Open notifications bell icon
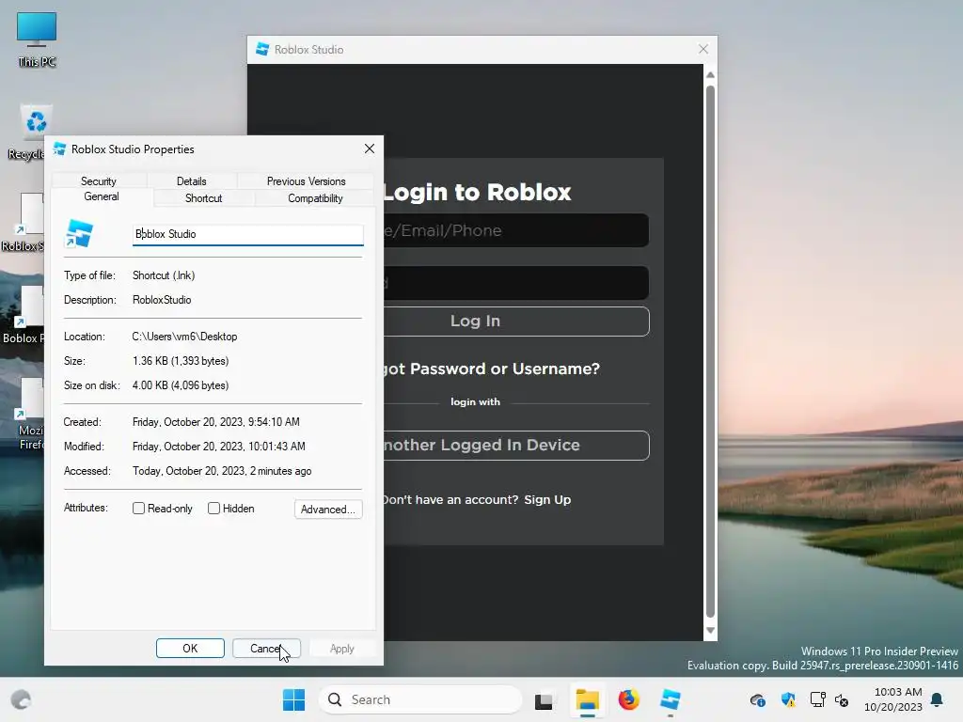This screenshot has width=963, height=722. click(937, 699)
